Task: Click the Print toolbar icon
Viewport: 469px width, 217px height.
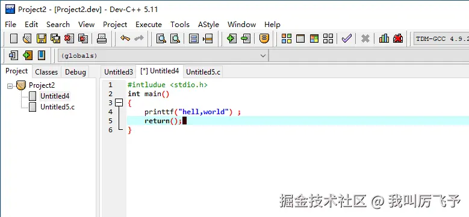Action: [102, 38]
